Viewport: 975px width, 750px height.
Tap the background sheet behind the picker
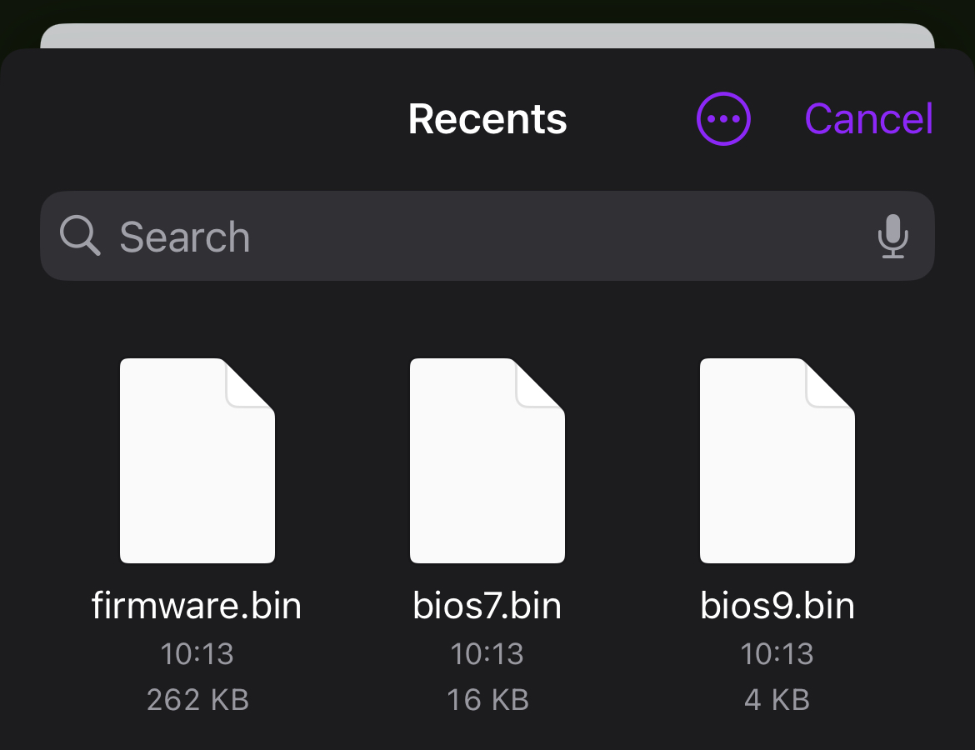pos(487,35)
